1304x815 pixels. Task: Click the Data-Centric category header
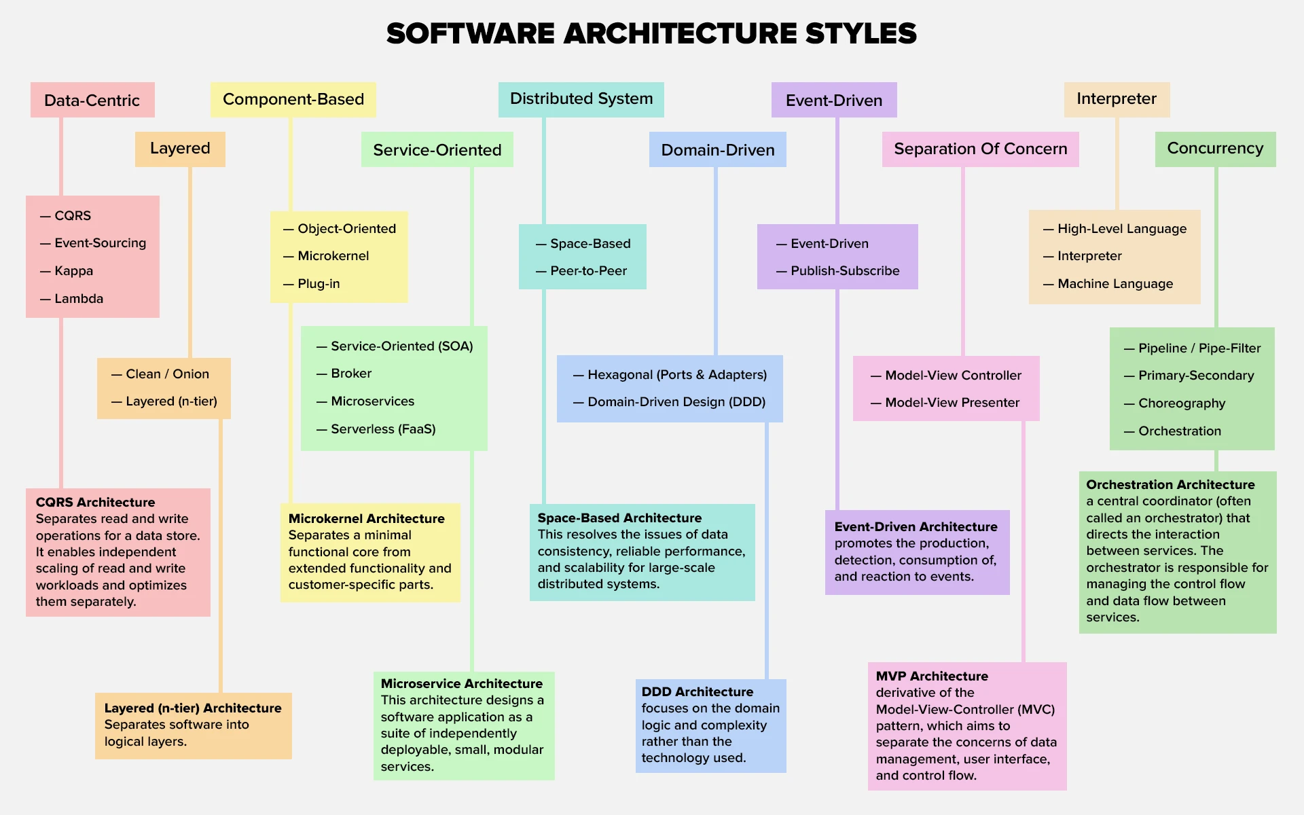pyautogui.click(x=92, y=101)
